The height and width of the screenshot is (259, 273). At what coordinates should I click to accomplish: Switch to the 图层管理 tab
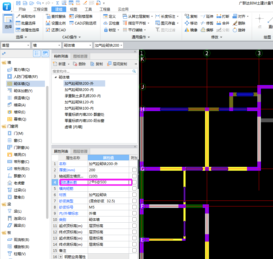click(80, 151)
